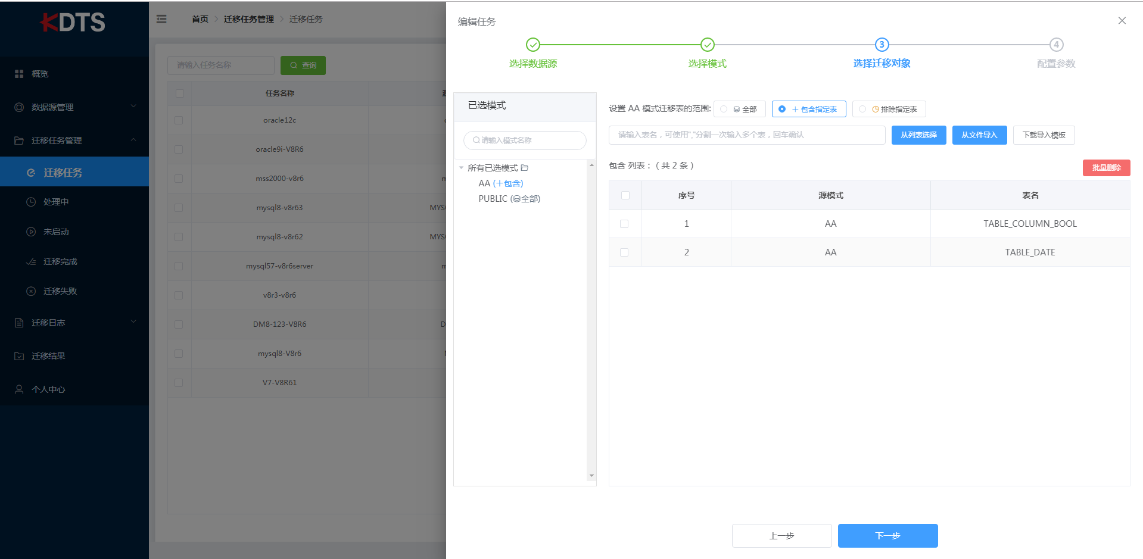Close the edit task panel
This screenshot has height=559, width=1143.
tap(1122, 21)
